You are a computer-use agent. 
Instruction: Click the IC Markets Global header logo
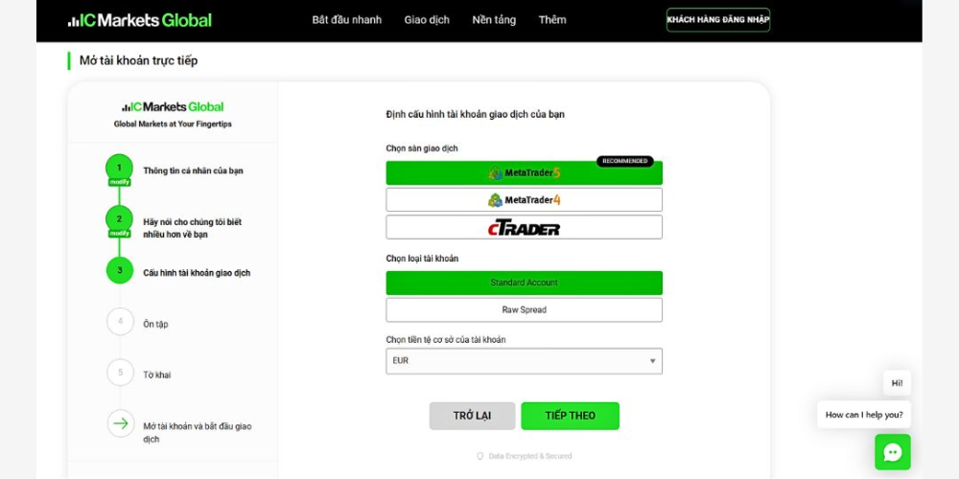tap(140, 20)
